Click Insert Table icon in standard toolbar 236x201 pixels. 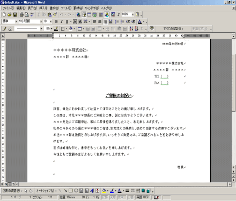89,15
